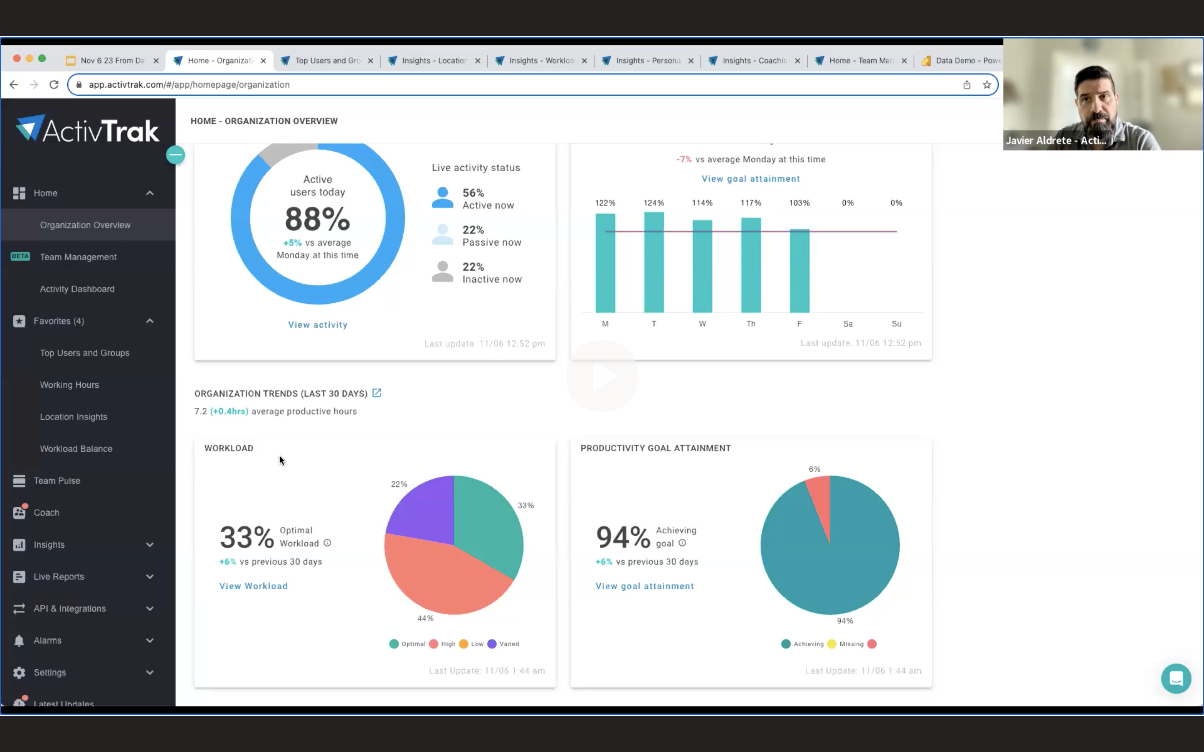Reload the page with refresh icon
The image size is (1204, 752).
[54, 84]
